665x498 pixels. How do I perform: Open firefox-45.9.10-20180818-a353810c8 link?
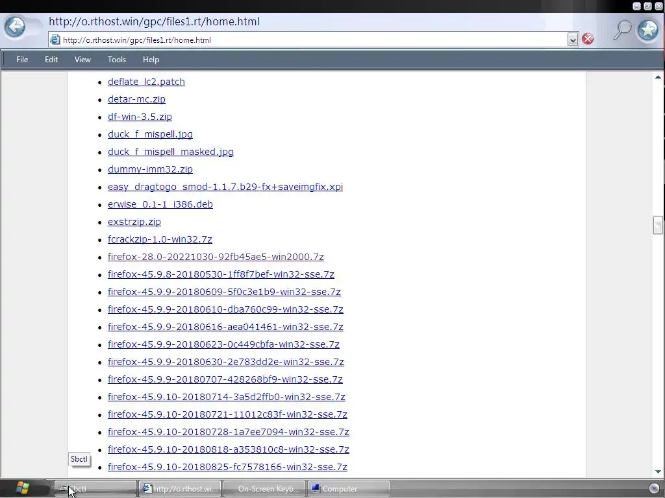229,449
